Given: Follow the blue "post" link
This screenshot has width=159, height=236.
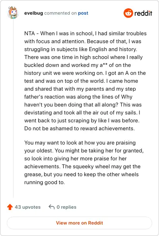Looking at the screenshot, I should coord(83,13).
